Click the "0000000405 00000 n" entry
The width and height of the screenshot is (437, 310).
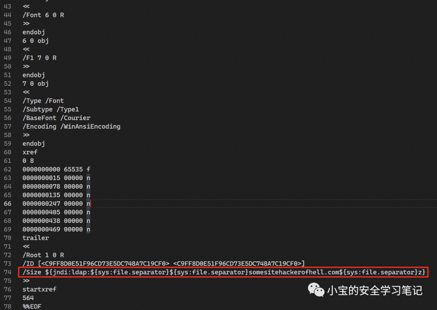click(57, 212)
